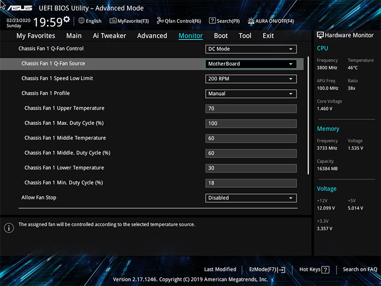Image resolution: width=381 pixels, height=286 pixels.
Task: Click the info icon in help area
Action: coord(9,228)
